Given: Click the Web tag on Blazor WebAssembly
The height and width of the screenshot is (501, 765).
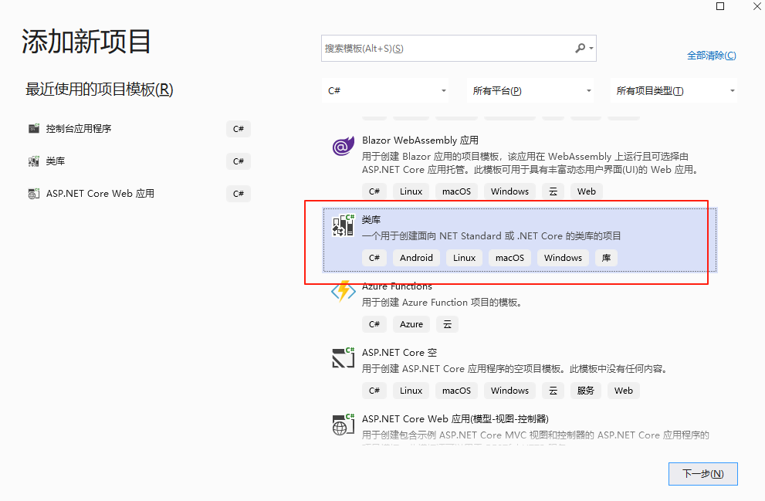Looking at the screenshot, I should pyautogui.click(x=587, y=191).
